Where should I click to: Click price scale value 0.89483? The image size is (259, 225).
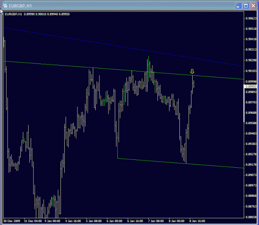[x=251, y=134]
